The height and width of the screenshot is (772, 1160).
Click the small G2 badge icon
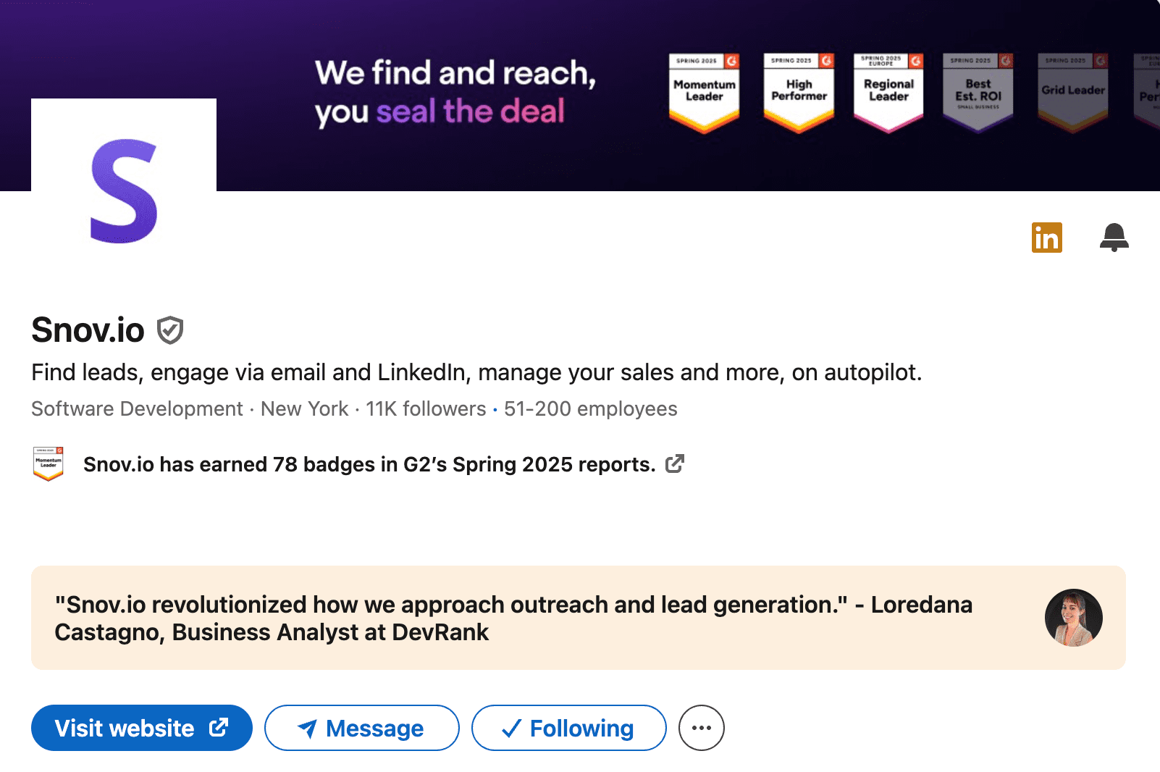pos(49,463)
